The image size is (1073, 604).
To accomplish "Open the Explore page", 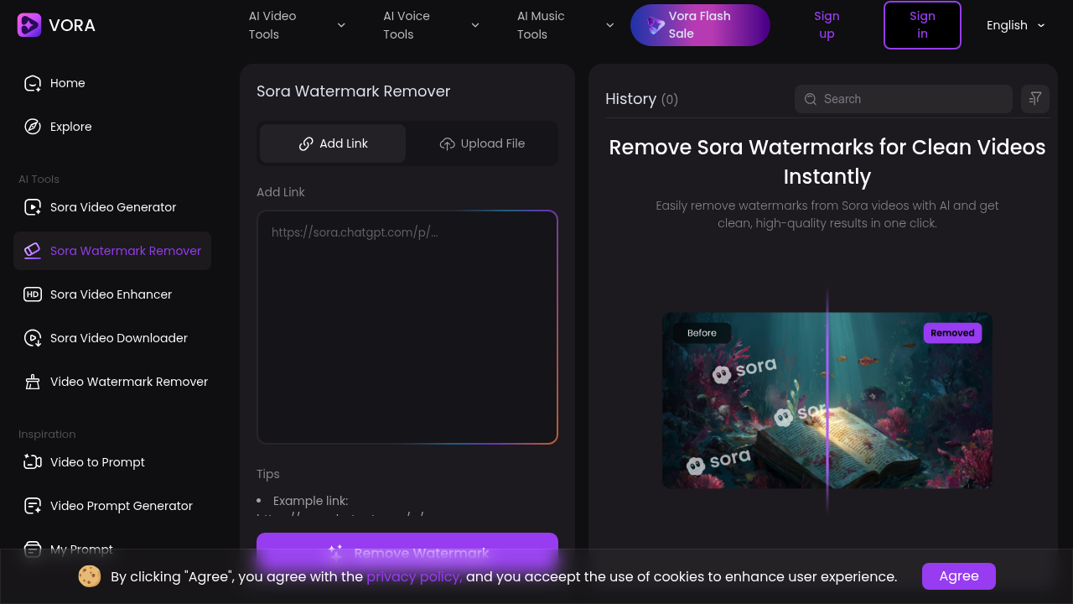I will [x=70, y=127].
